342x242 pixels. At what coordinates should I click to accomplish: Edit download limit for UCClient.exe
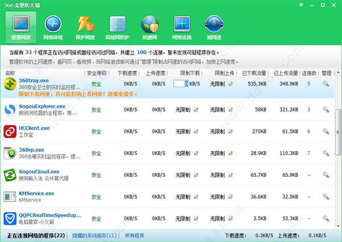pos(196,131)
